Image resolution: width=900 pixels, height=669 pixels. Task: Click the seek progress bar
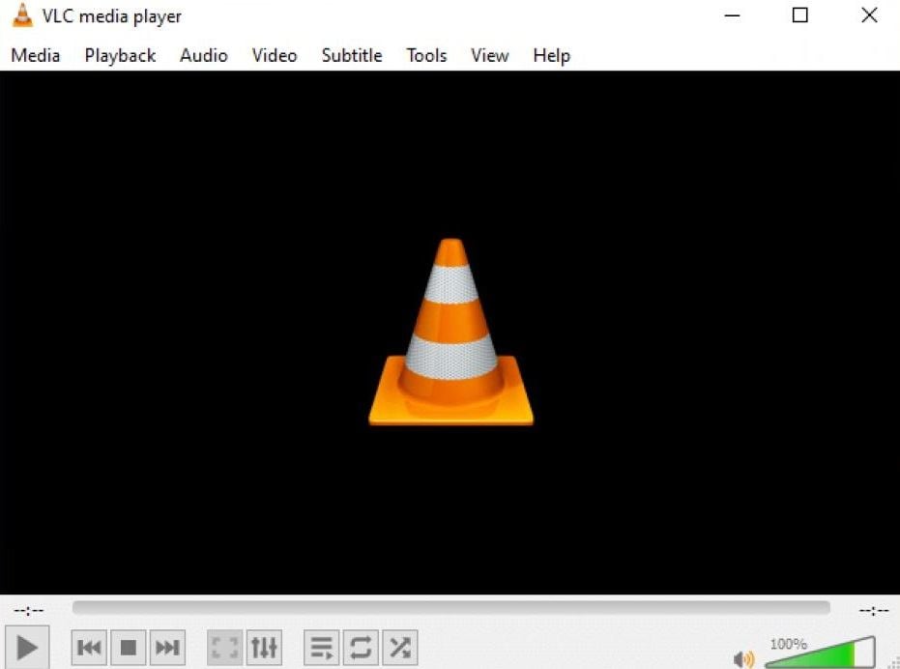[451, 607]
